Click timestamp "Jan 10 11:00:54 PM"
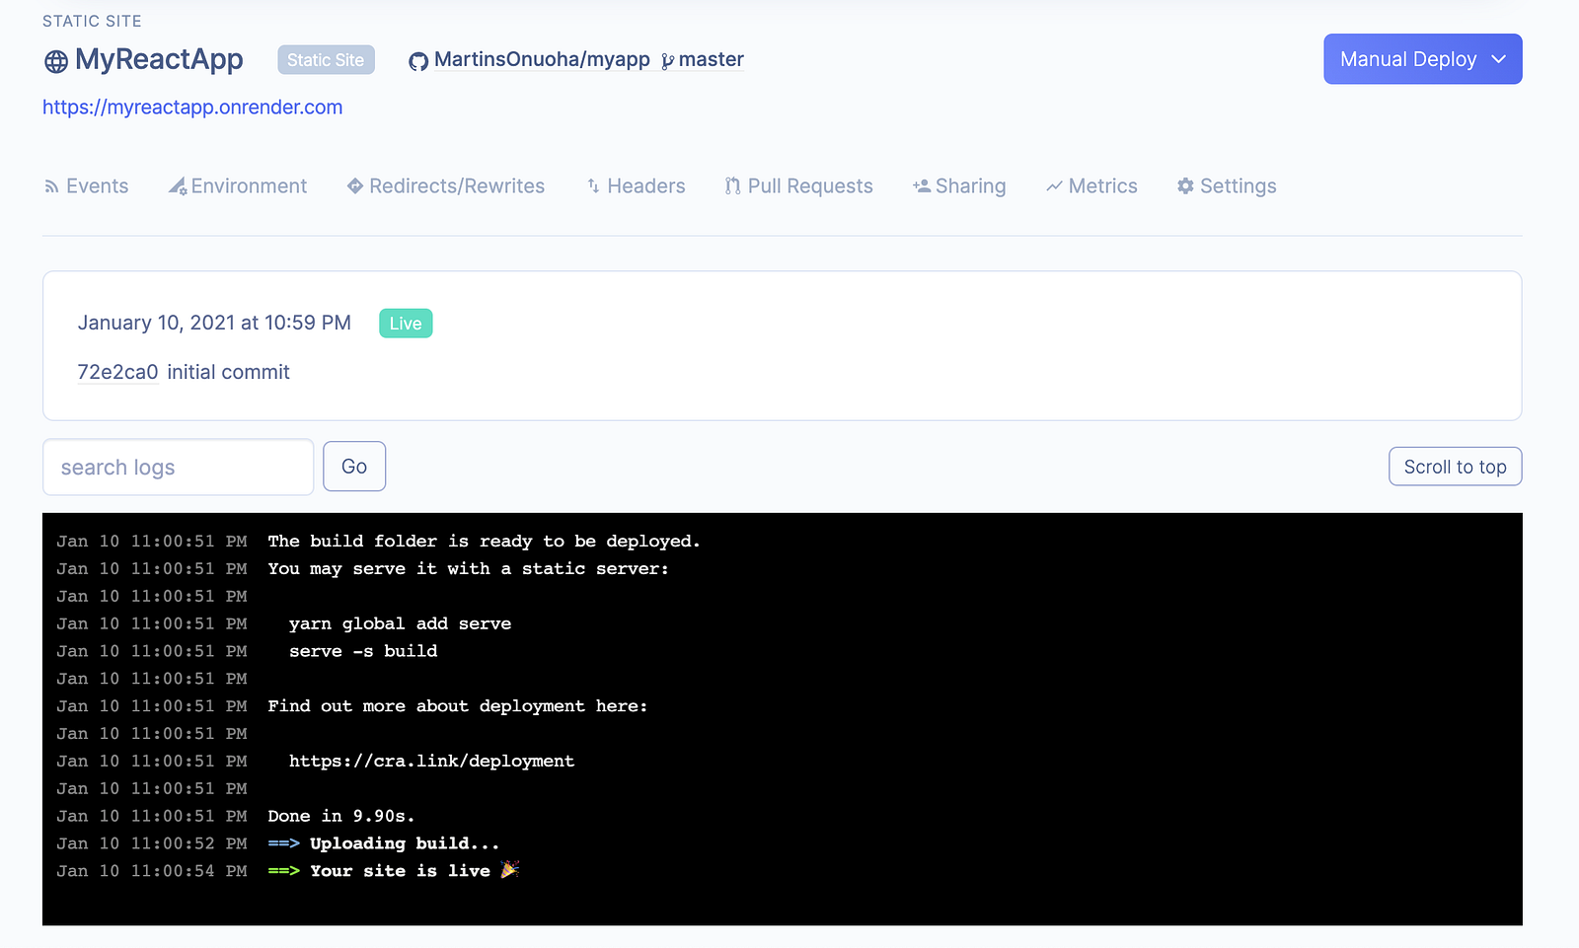This screenshot has height=948, width=1579. coord(152,872)
